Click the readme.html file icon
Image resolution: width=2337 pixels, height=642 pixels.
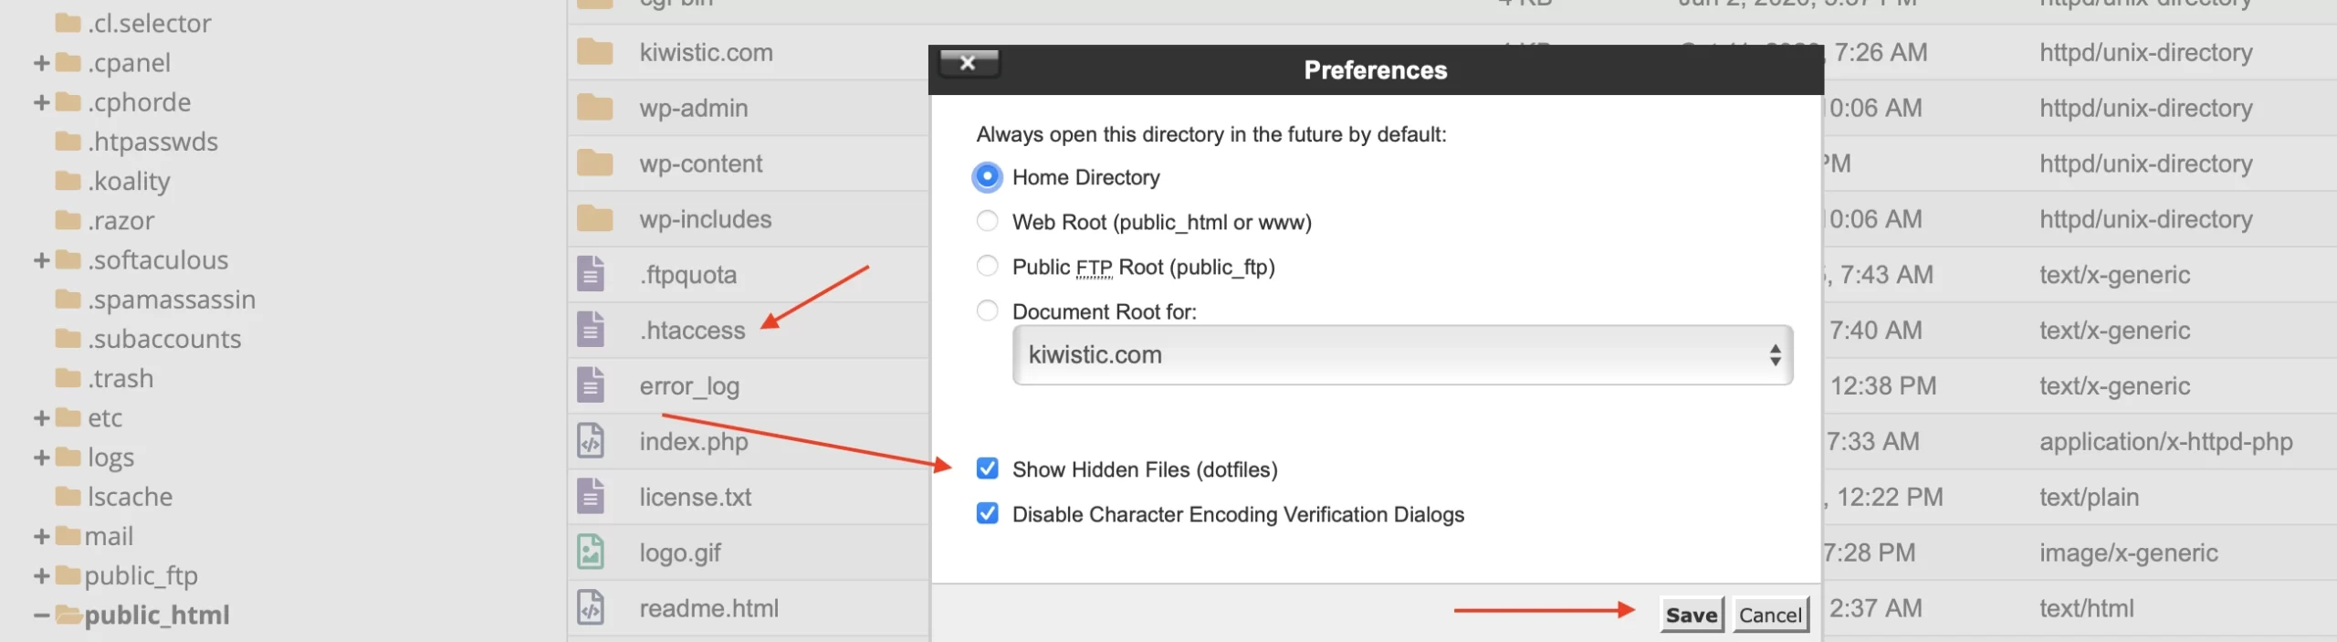tap(591, 608)
